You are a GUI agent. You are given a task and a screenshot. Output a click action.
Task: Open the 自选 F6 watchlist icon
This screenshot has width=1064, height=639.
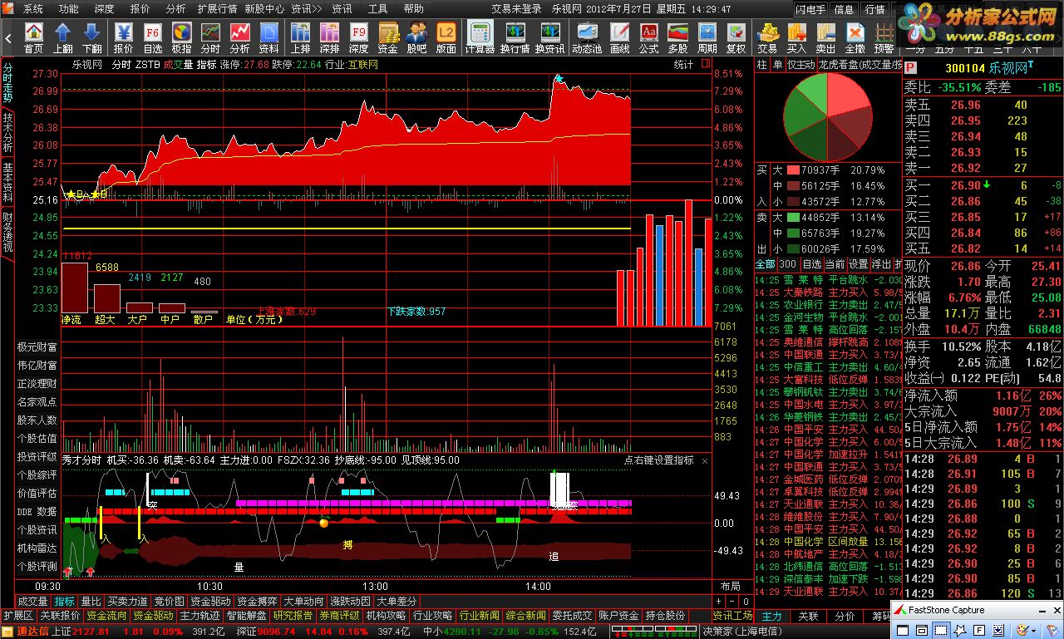coord(152,38)
